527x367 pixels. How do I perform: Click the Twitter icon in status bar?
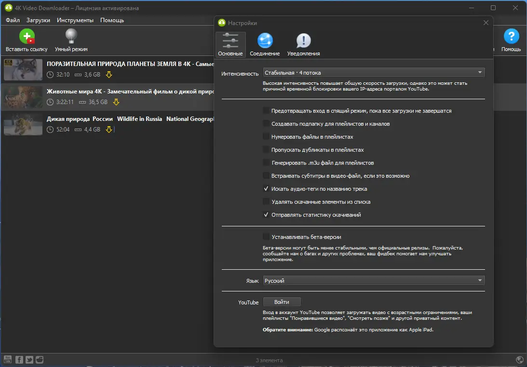coord(29,359)
